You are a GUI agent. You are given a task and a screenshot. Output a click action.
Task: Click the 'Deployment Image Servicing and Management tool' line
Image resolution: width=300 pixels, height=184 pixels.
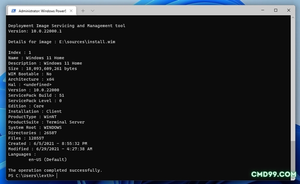(66, 26)
